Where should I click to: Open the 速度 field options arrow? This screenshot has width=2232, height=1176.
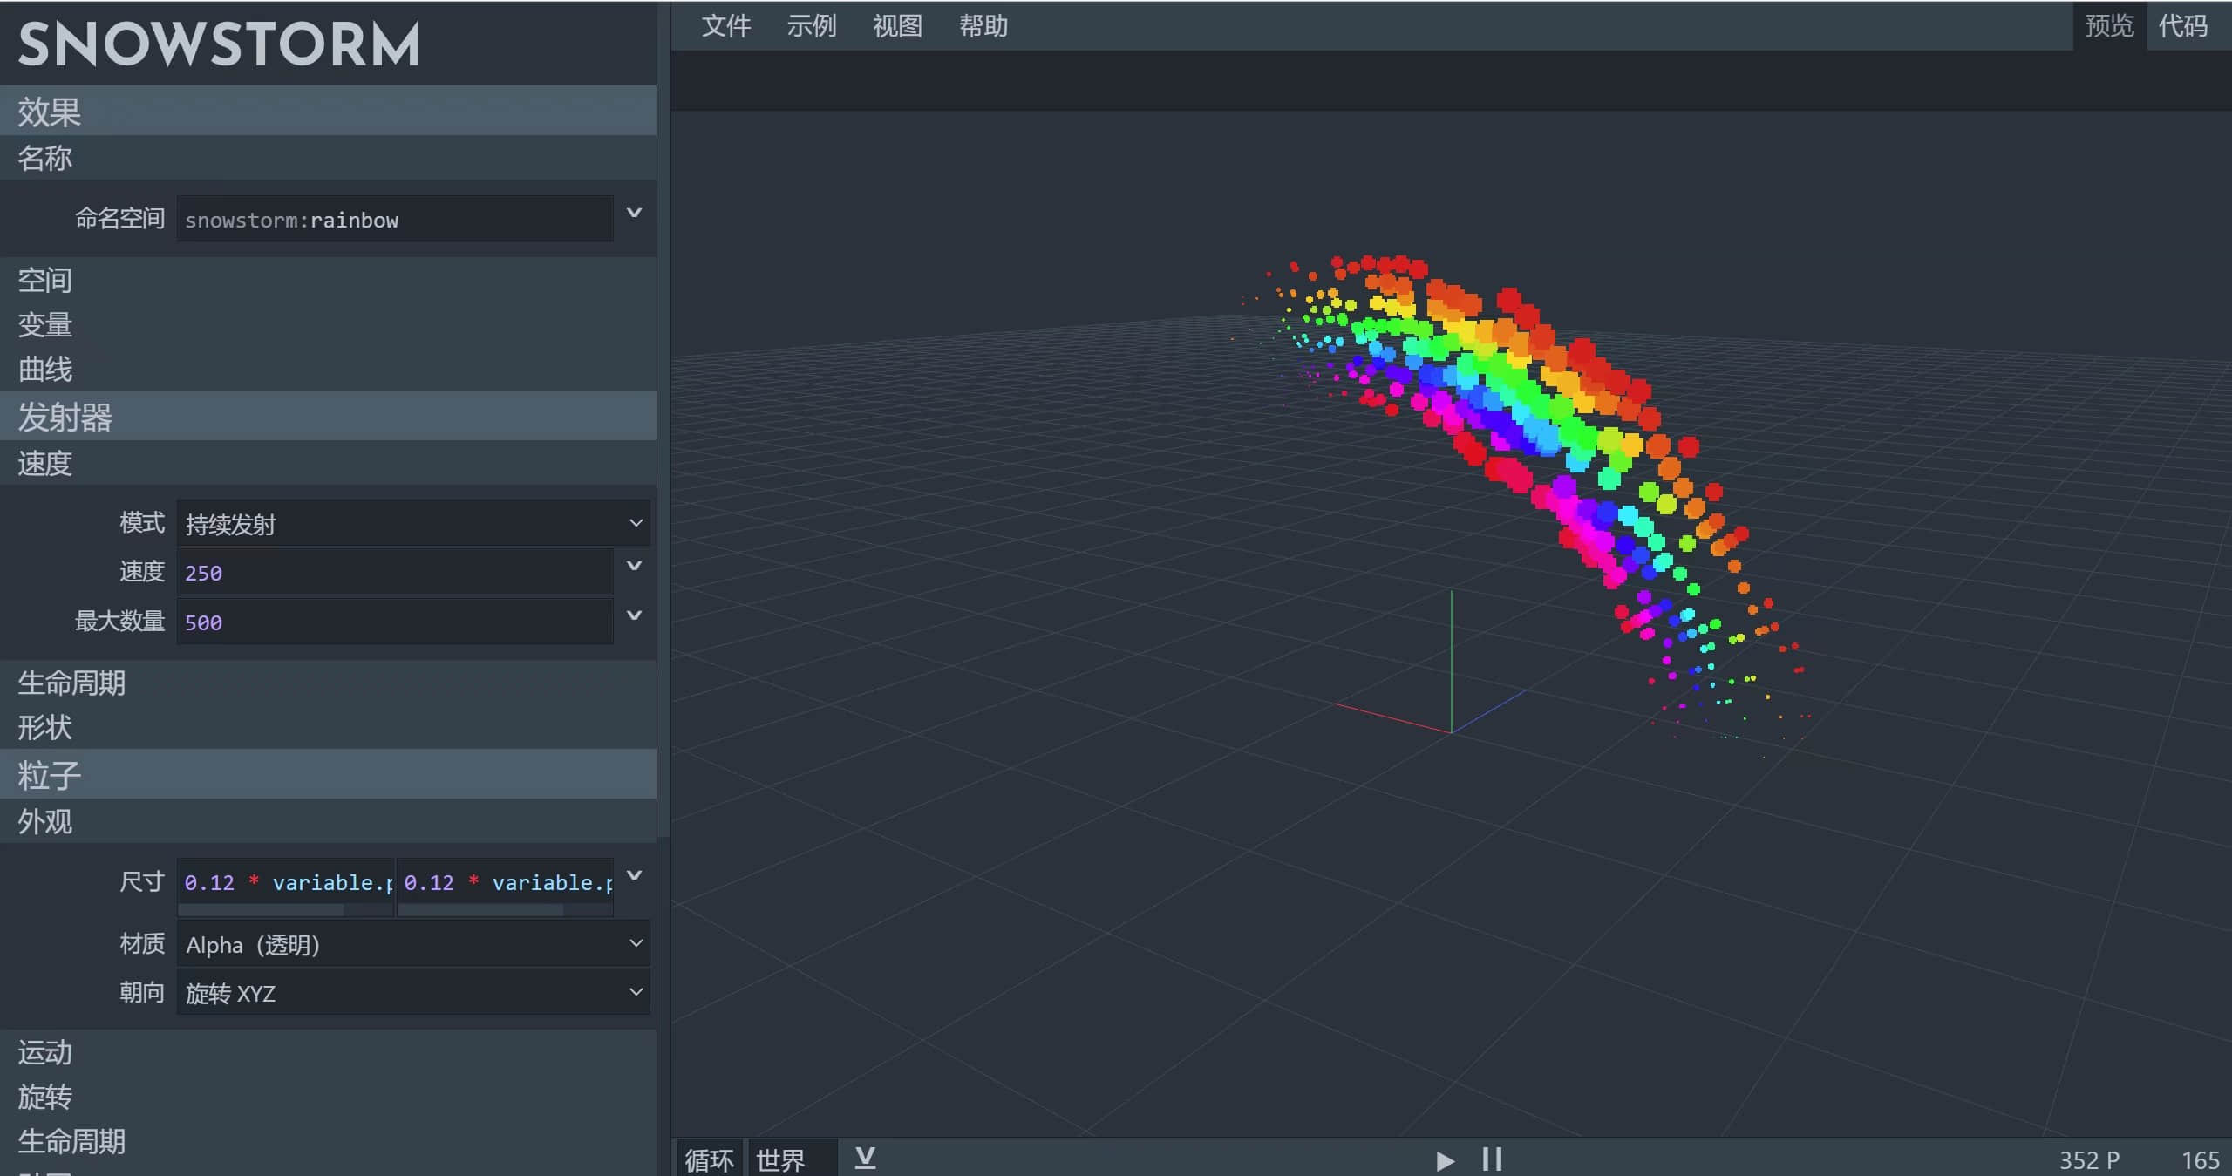click(x=635, y=567)
